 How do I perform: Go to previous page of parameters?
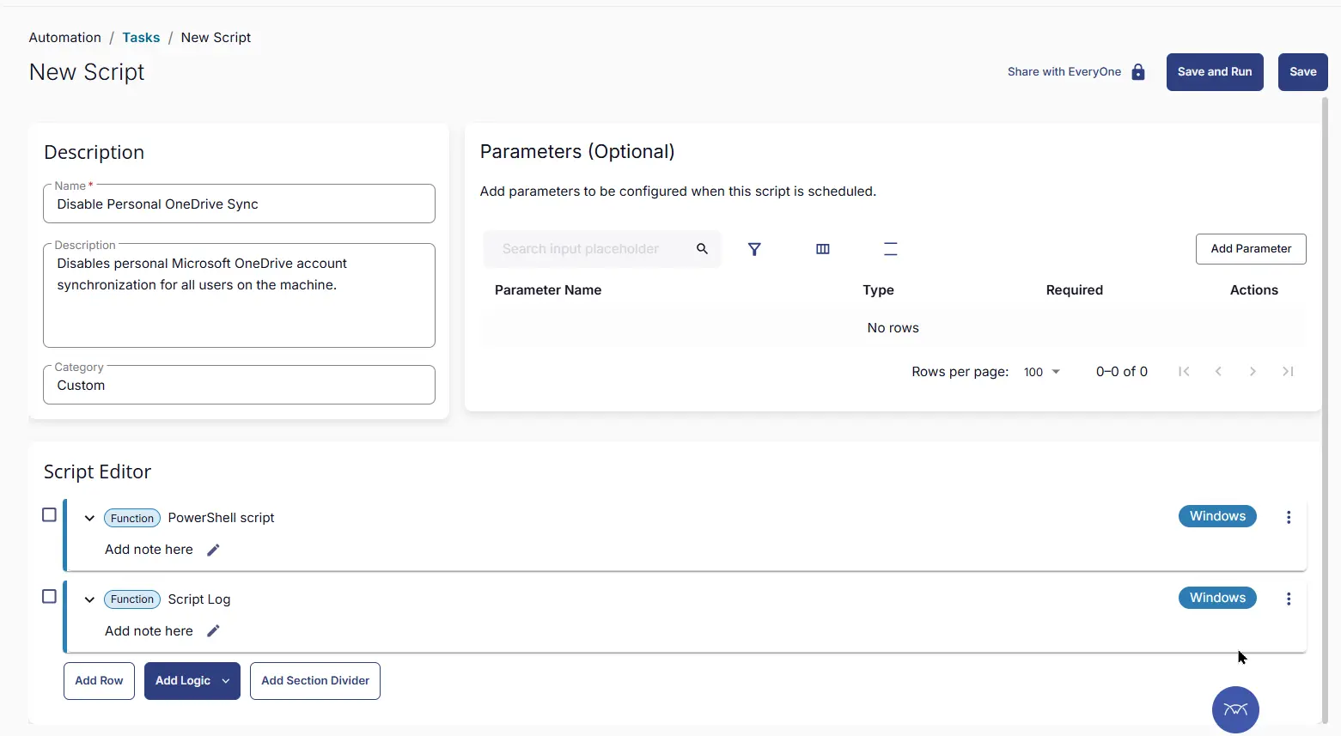pos(1218,372)
